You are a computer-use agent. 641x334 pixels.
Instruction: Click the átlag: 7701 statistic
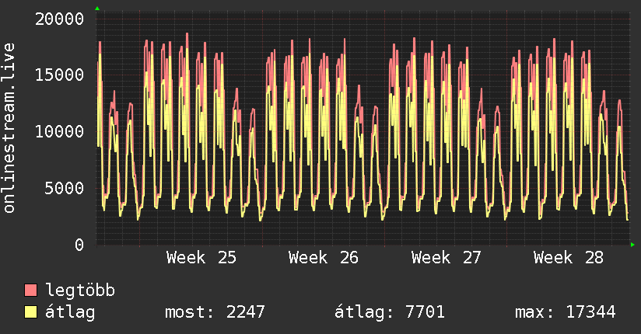tap(390, 312)
